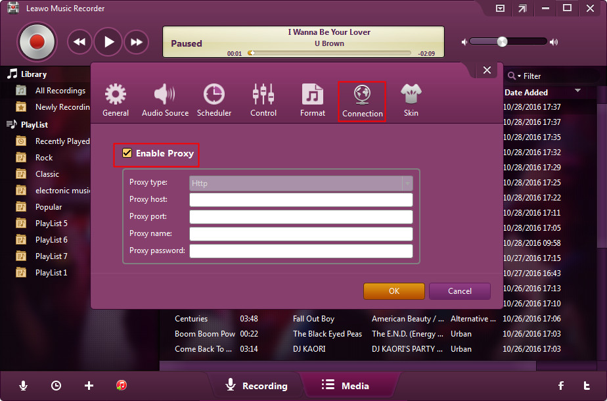The height and width of the screenshot is (401, 607).
Task: Uncheck the Enable Proxy checkbox
Action: point(127,153)
